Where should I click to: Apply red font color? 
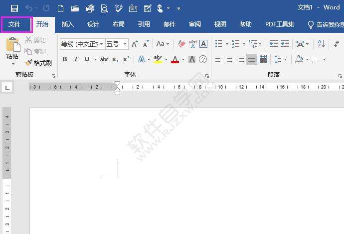coord(175,59)
